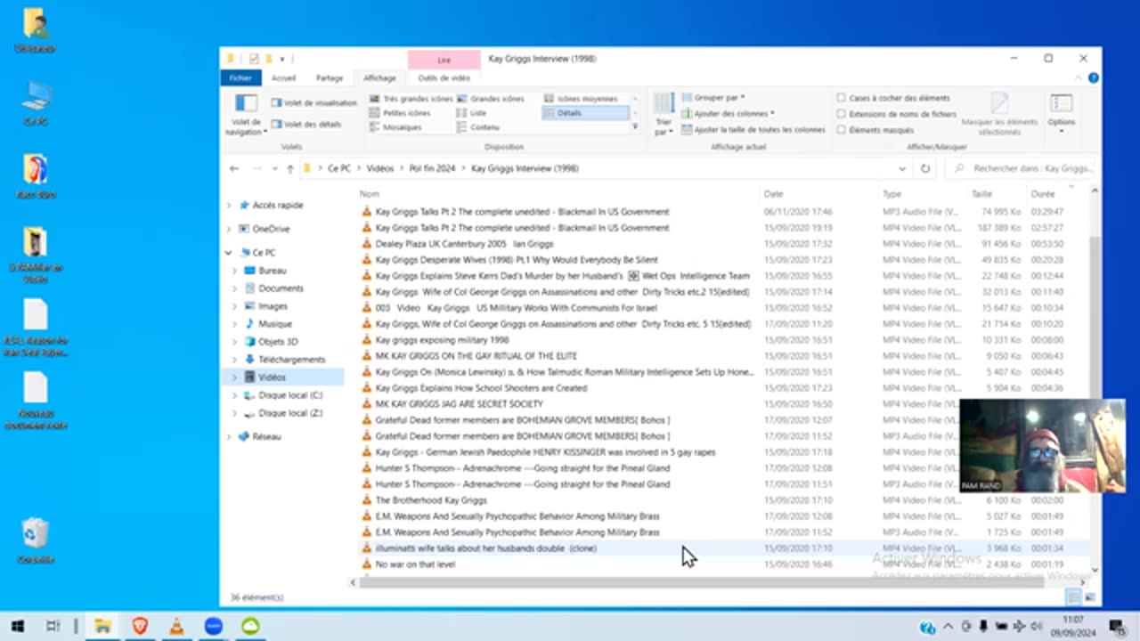The width and height of the screenshot is (1140, 641).
Task: Select file No war on that level
Action: point(415,564)
